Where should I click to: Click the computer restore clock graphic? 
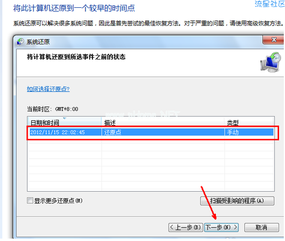click(271, 62)
